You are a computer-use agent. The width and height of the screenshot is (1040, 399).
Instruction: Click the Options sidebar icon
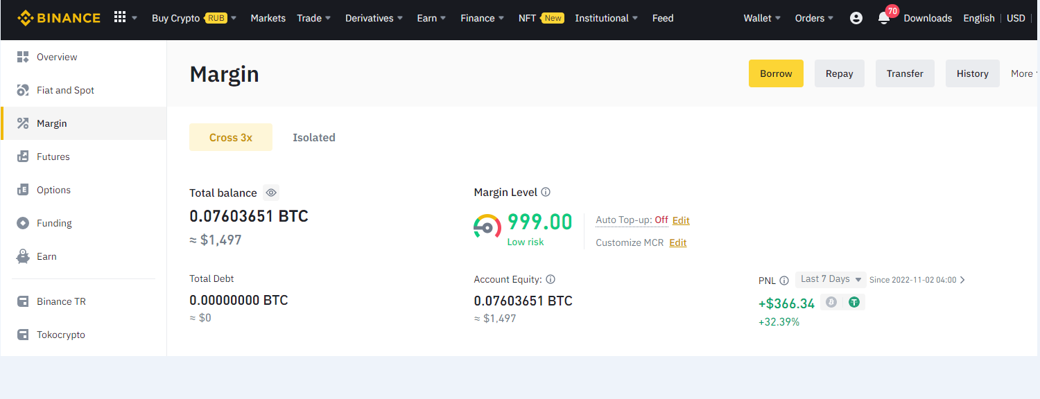[x=23, y=190]
